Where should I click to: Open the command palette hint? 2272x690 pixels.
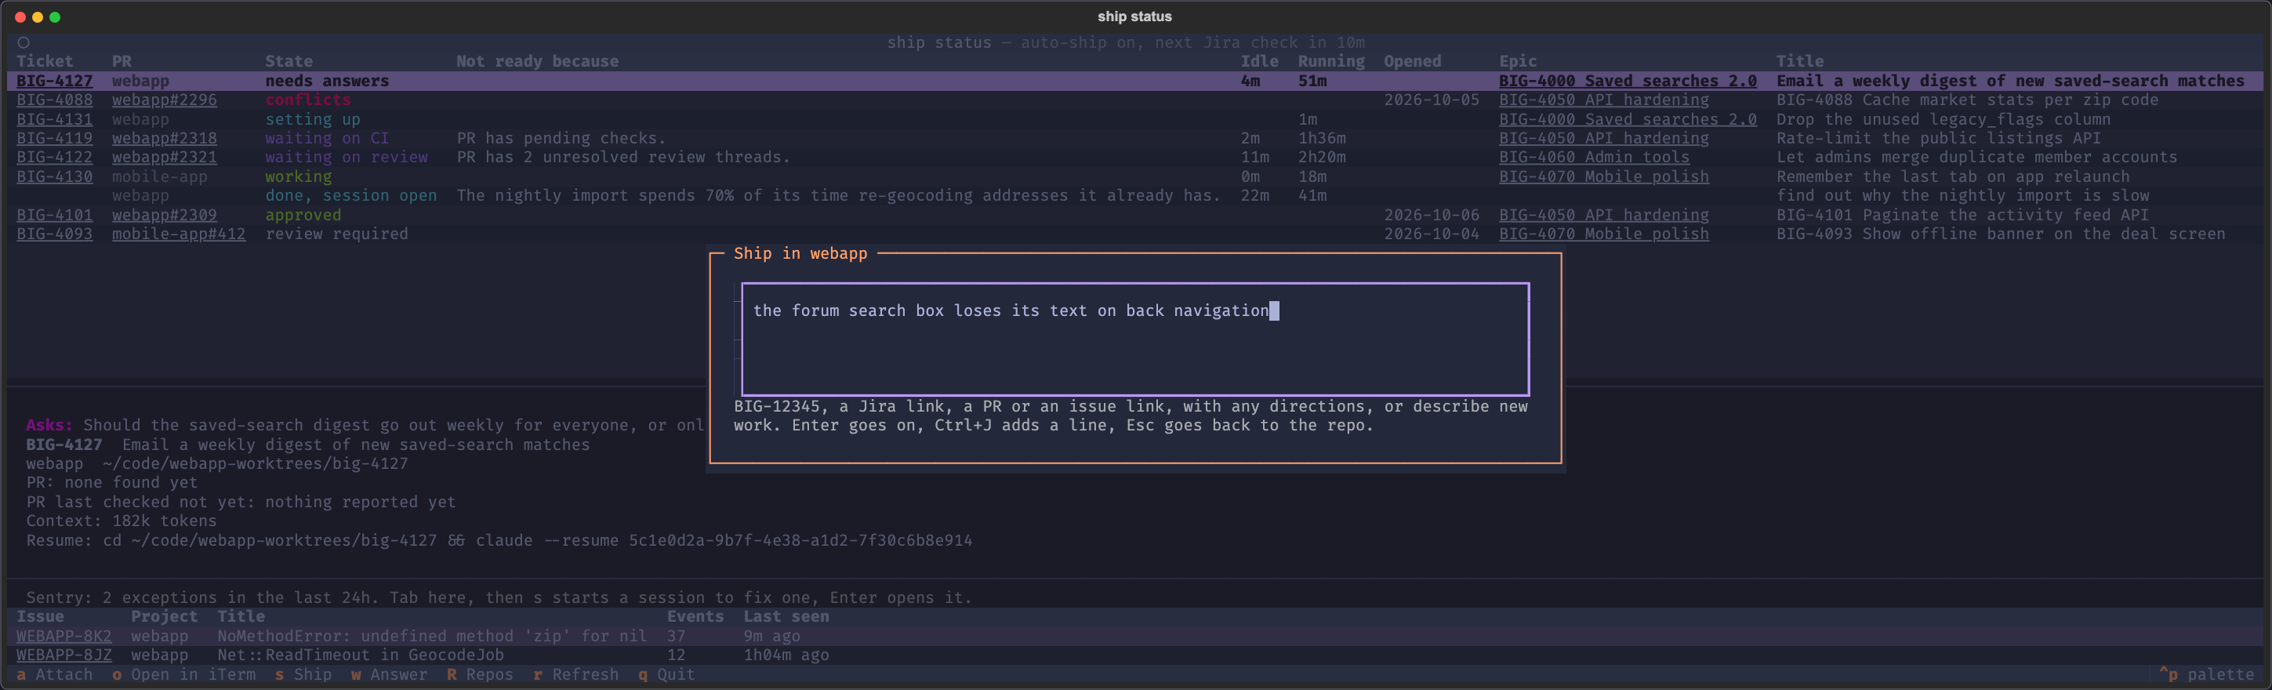tap(2207, 675)
